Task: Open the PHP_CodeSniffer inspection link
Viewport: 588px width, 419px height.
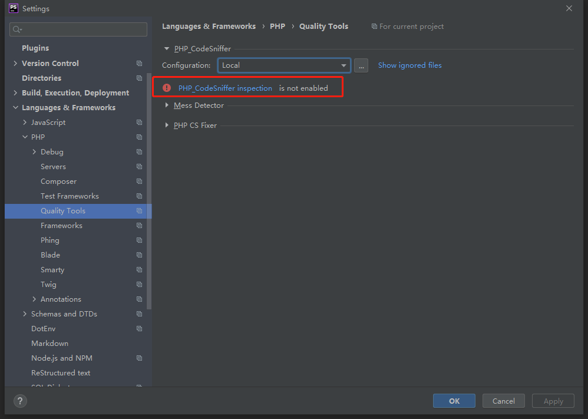Action: pyautogui.click(x=226, y=88)
